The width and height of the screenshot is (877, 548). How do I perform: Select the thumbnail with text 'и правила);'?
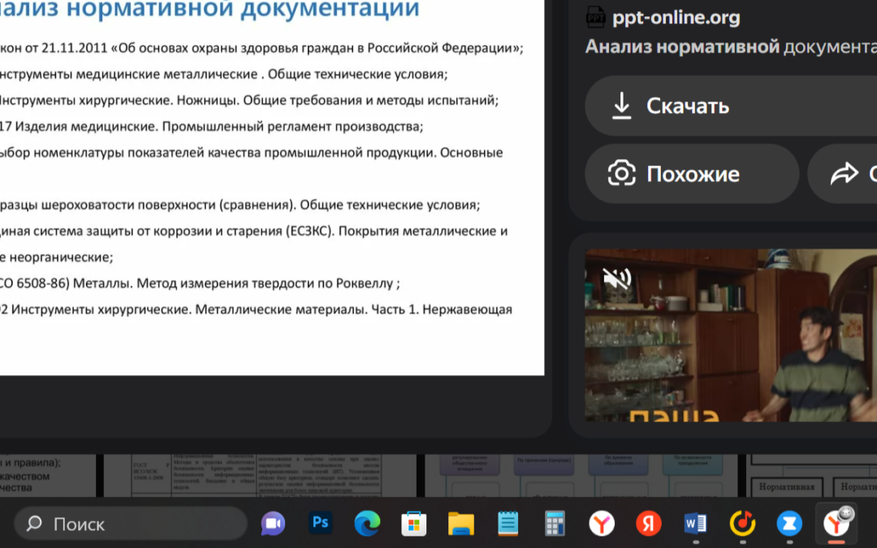pos(48,475)
